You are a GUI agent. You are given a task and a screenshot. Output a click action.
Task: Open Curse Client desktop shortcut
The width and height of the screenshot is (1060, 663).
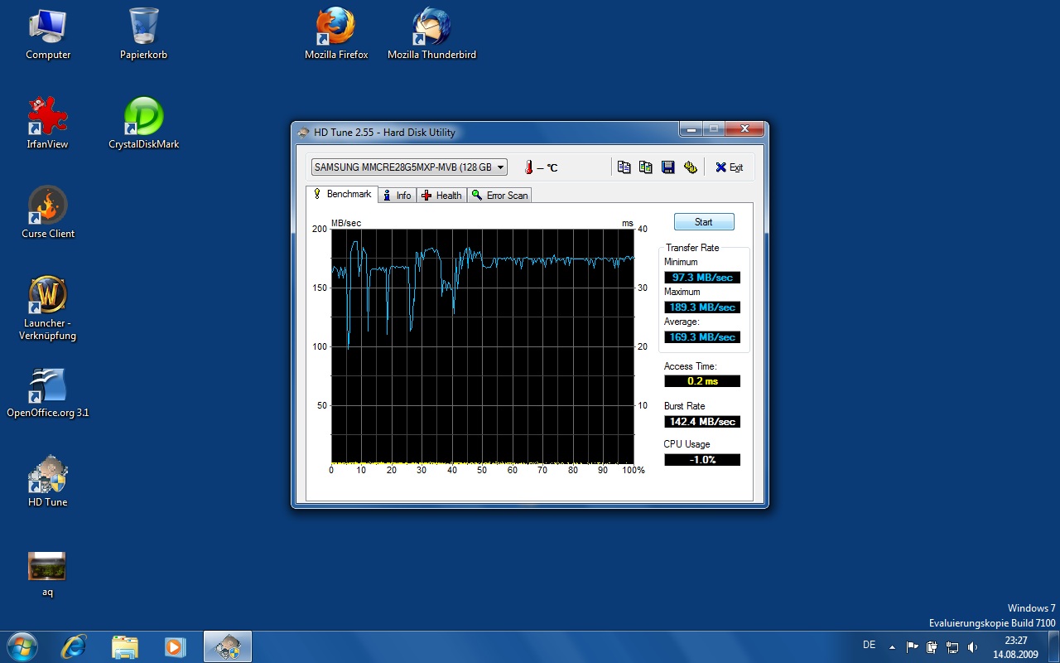coord(48,212)
